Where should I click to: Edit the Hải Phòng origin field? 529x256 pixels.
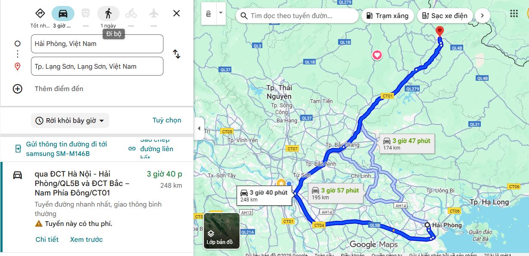(97, 44)
